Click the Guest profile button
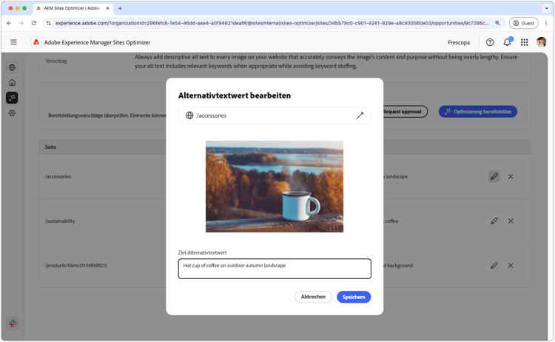Screen dimensions: 555x342 coord(523,23)
